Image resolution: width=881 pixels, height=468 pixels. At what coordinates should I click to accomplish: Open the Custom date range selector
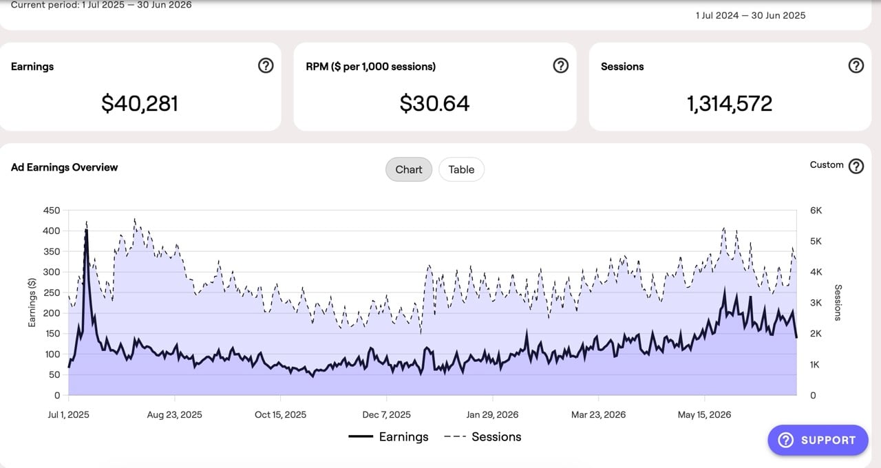point(827,165)
